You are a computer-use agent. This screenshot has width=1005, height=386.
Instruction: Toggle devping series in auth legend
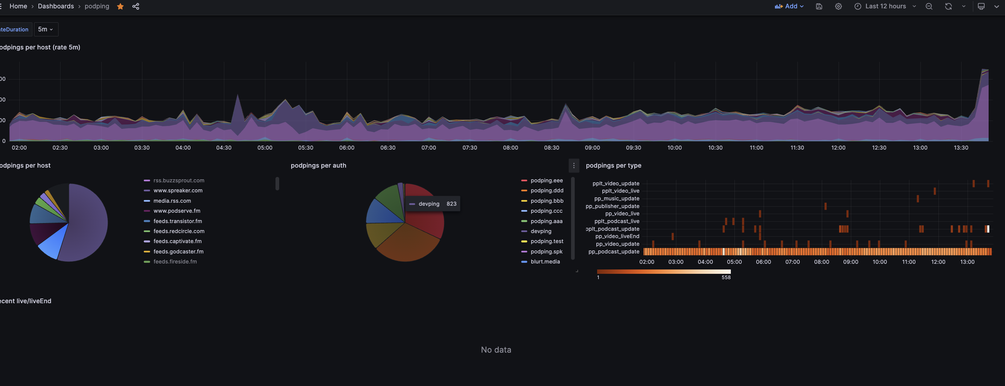click(x=541, y=231)
